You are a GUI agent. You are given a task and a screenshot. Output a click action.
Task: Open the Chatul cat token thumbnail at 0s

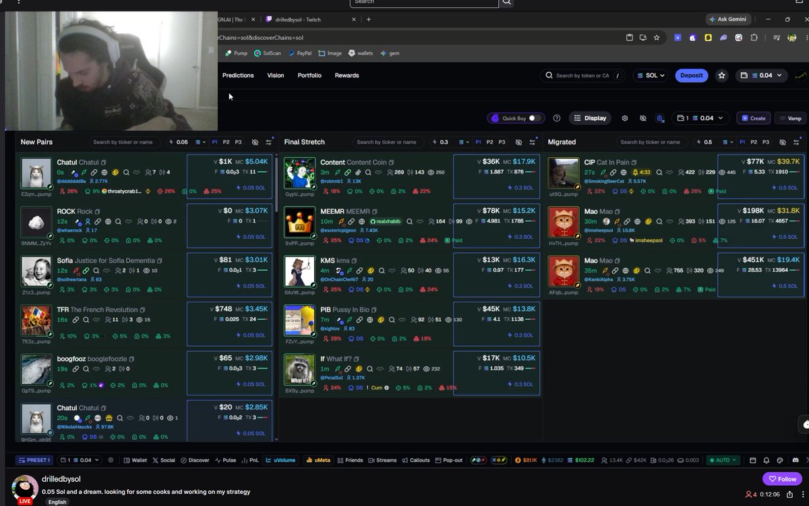36,173
